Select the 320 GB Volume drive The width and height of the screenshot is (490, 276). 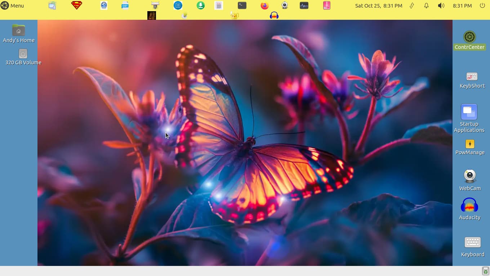23,54
